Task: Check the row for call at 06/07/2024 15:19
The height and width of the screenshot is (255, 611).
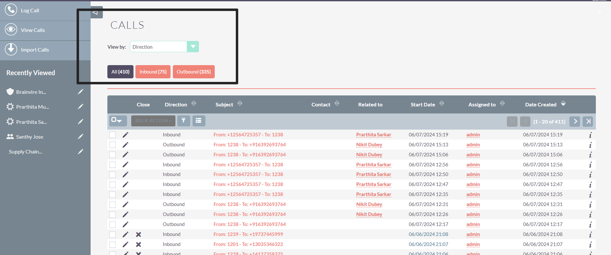Action: pyautogui.click(x=113, y=135)
